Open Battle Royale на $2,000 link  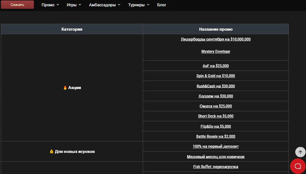(215, 136)
